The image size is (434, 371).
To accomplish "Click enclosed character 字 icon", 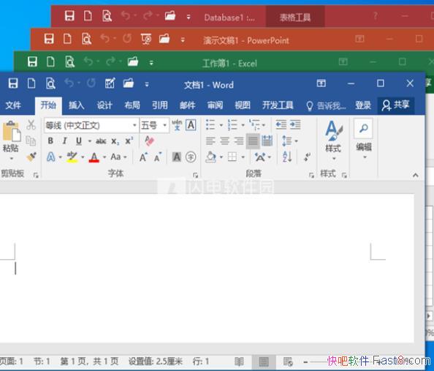I will tap(191, 157).
